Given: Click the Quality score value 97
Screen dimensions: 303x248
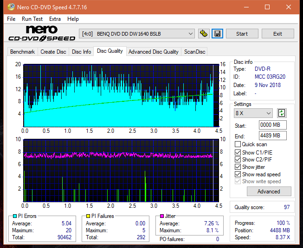Looking at the screenshot, I should 287,207.
